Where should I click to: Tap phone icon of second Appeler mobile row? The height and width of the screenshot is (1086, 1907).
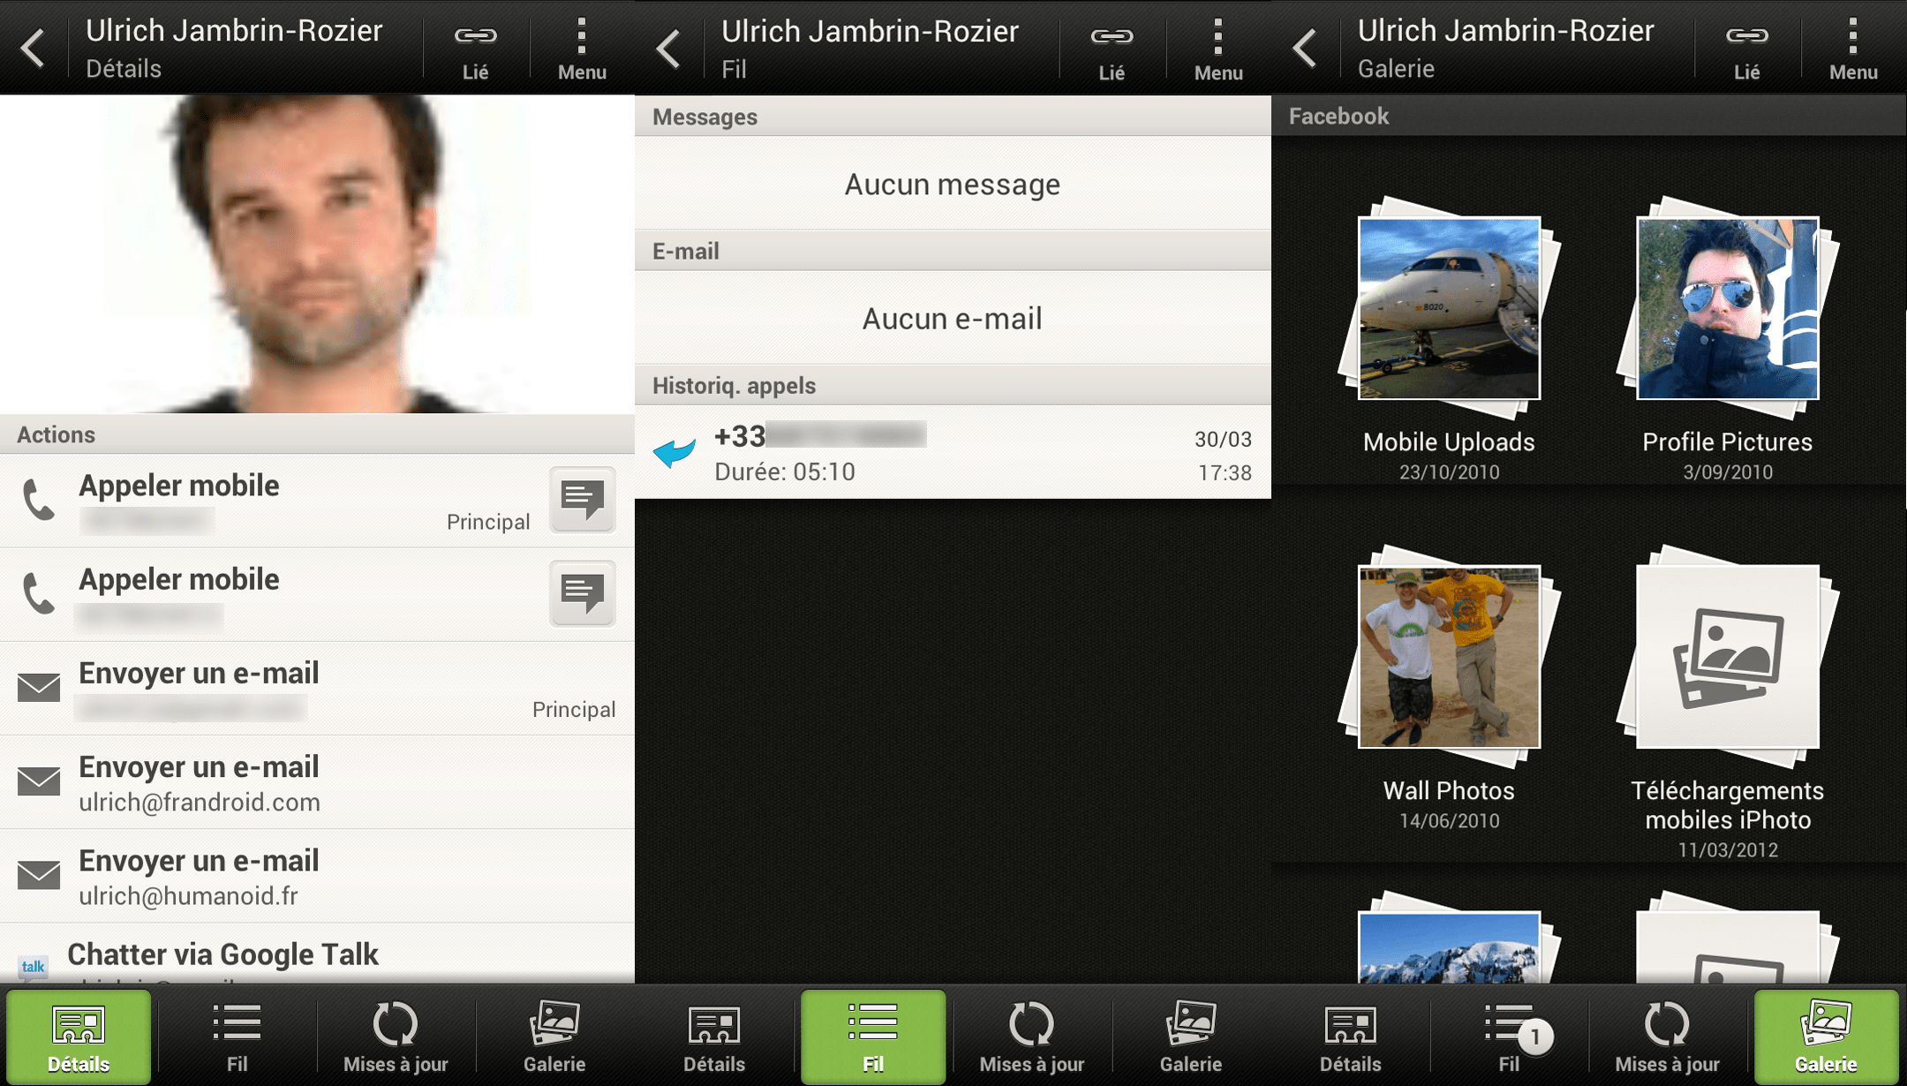39,594
